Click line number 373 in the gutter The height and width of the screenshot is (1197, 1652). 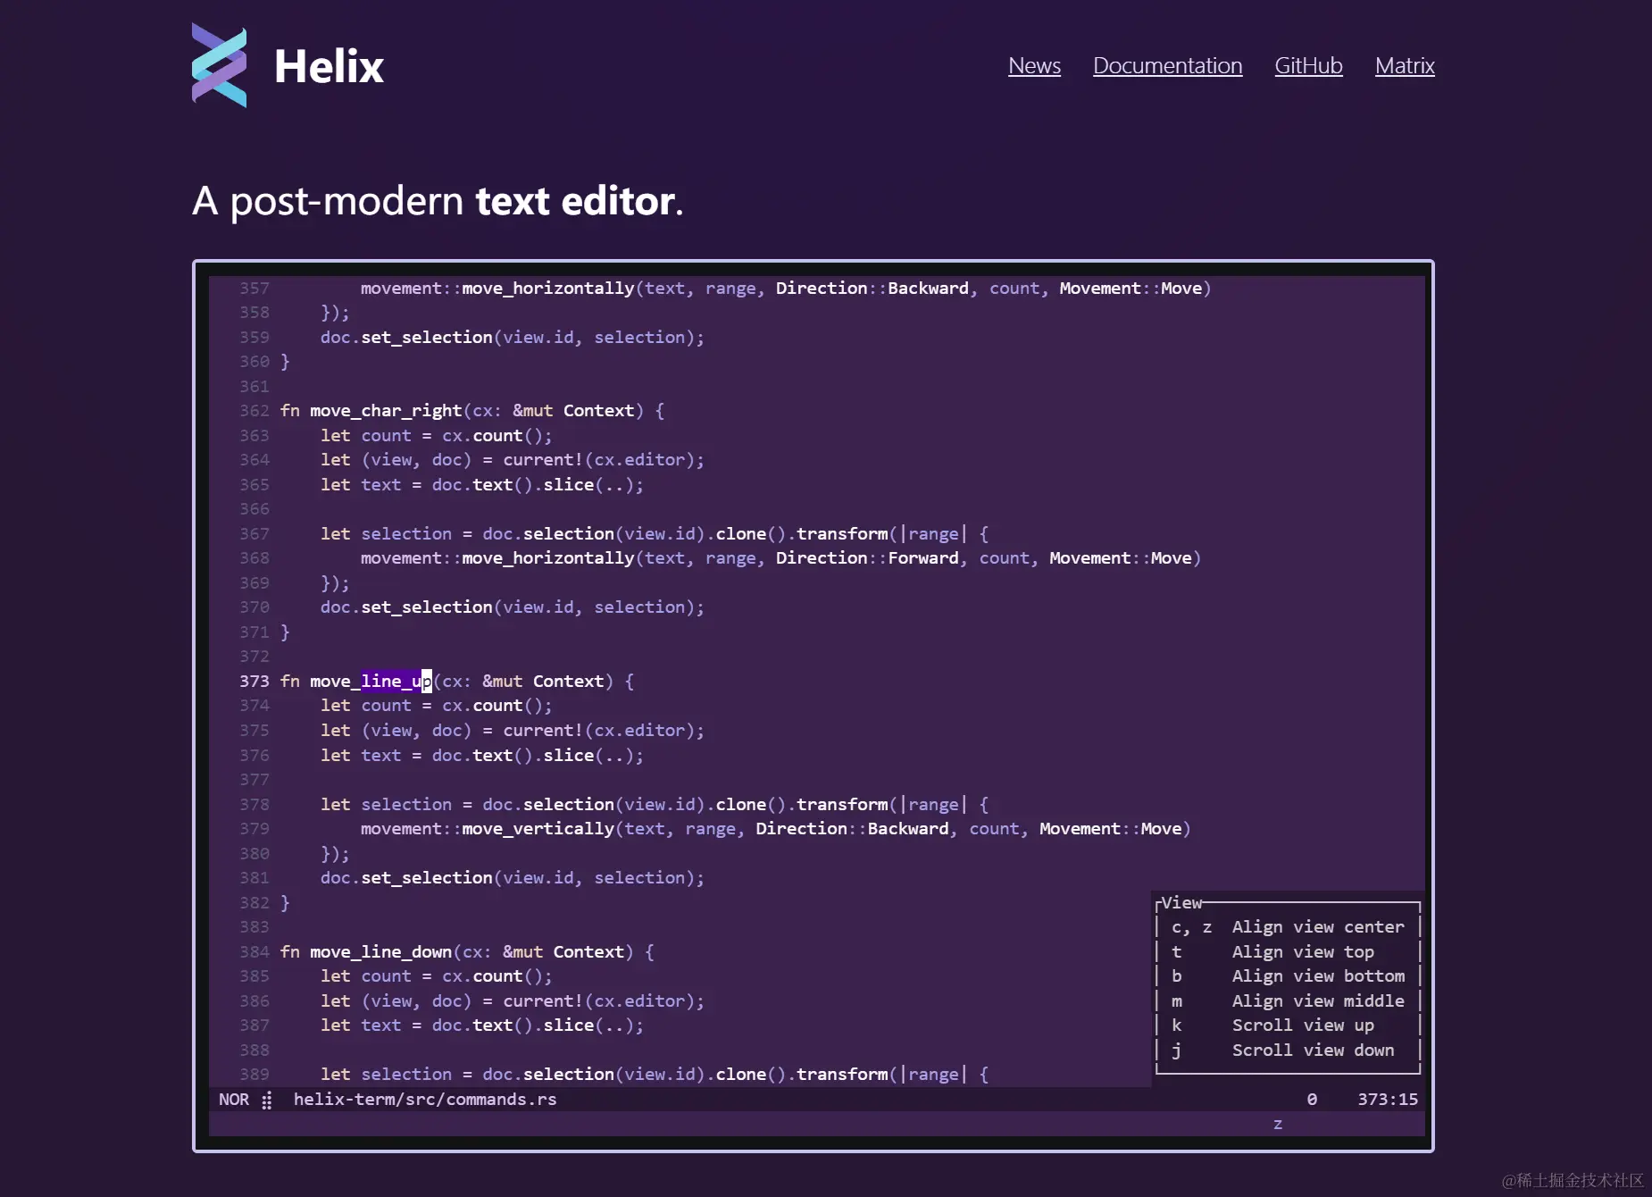coord(254,682)
